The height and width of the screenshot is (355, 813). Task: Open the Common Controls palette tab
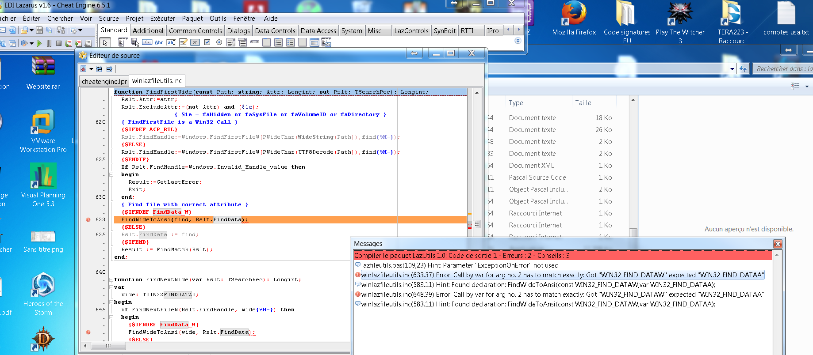coord(195,30)
